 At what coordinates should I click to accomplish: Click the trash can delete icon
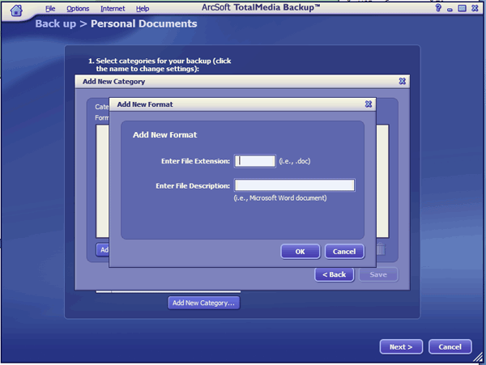[381, 249]
